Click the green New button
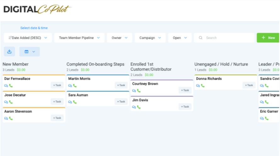 click(x=268, y=38)
